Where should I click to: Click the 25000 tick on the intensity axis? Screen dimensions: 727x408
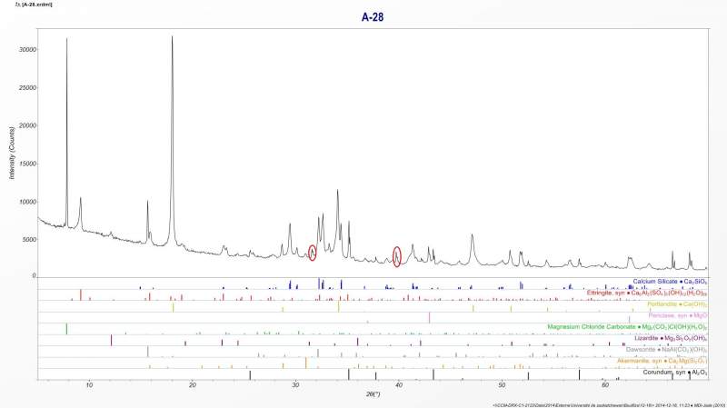click(x=28, y=87)
